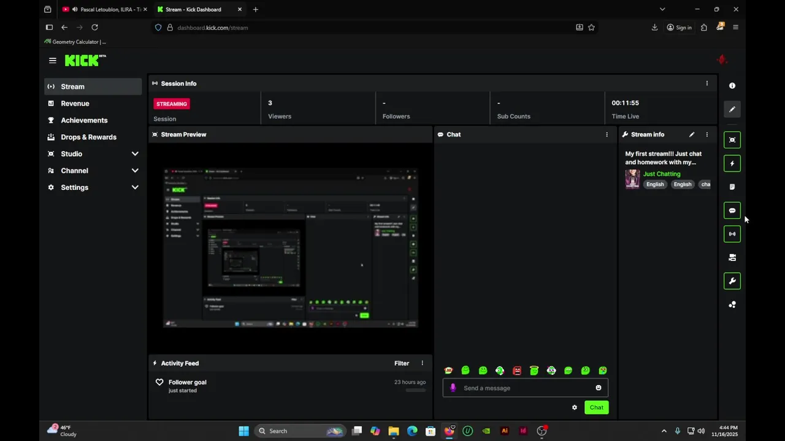
Task: Open Achievements page in left navigation
Action: click(x=93, y=120)
